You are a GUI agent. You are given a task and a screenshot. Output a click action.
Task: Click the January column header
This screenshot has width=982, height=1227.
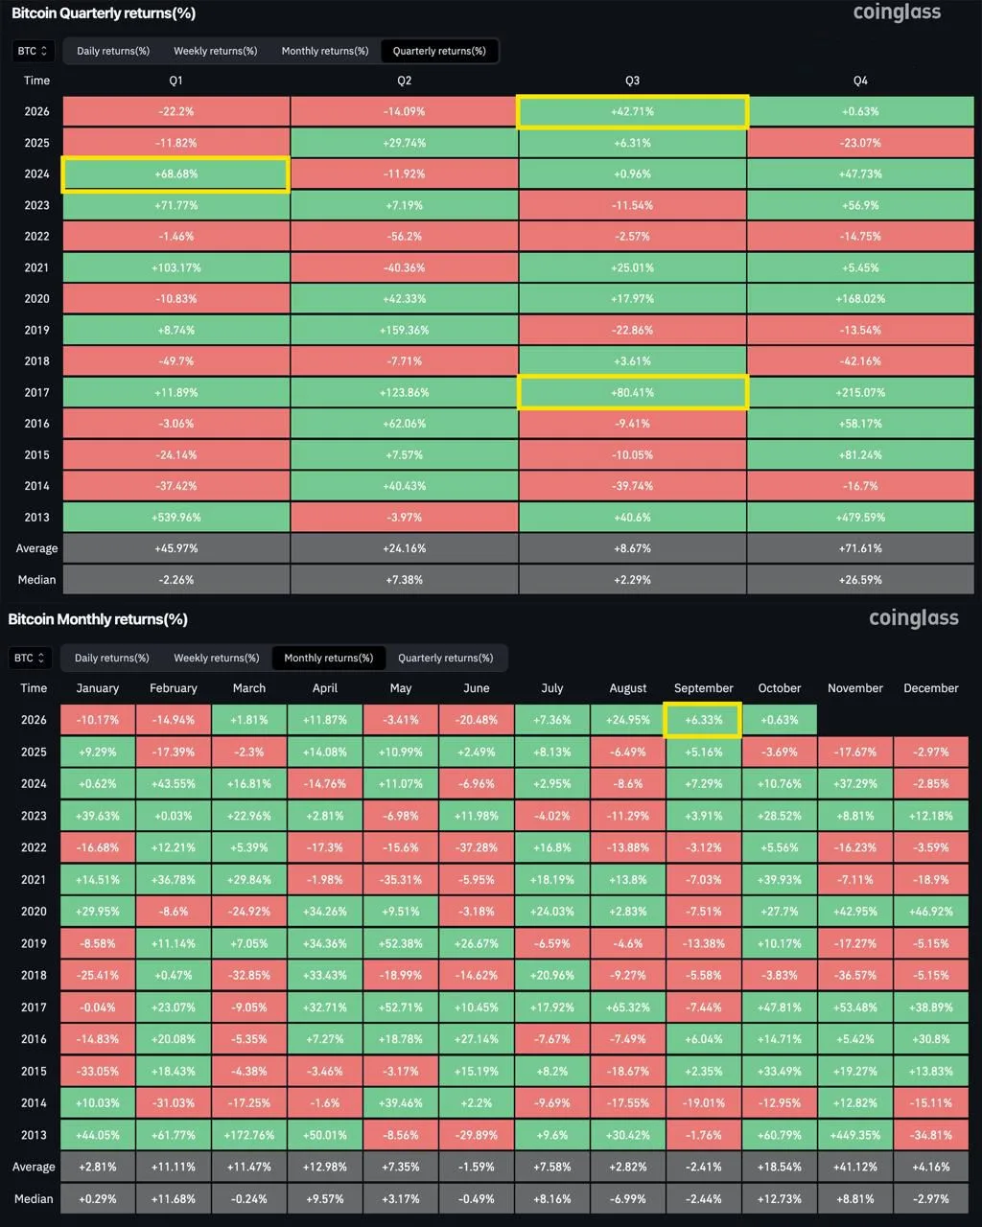point(98,688)
